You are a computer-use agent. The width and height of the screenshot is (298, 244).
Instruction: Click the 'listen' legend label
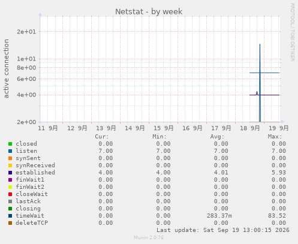point(26,151)
